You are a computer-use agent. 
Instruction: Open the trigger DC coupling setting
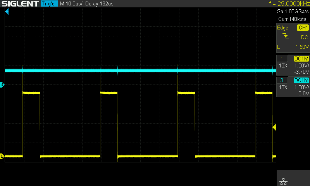304,37
